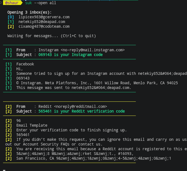Viewport: 187px width, 171px height.
Task: Click the command text 'suk --open all'
Action: coord(41,3)
